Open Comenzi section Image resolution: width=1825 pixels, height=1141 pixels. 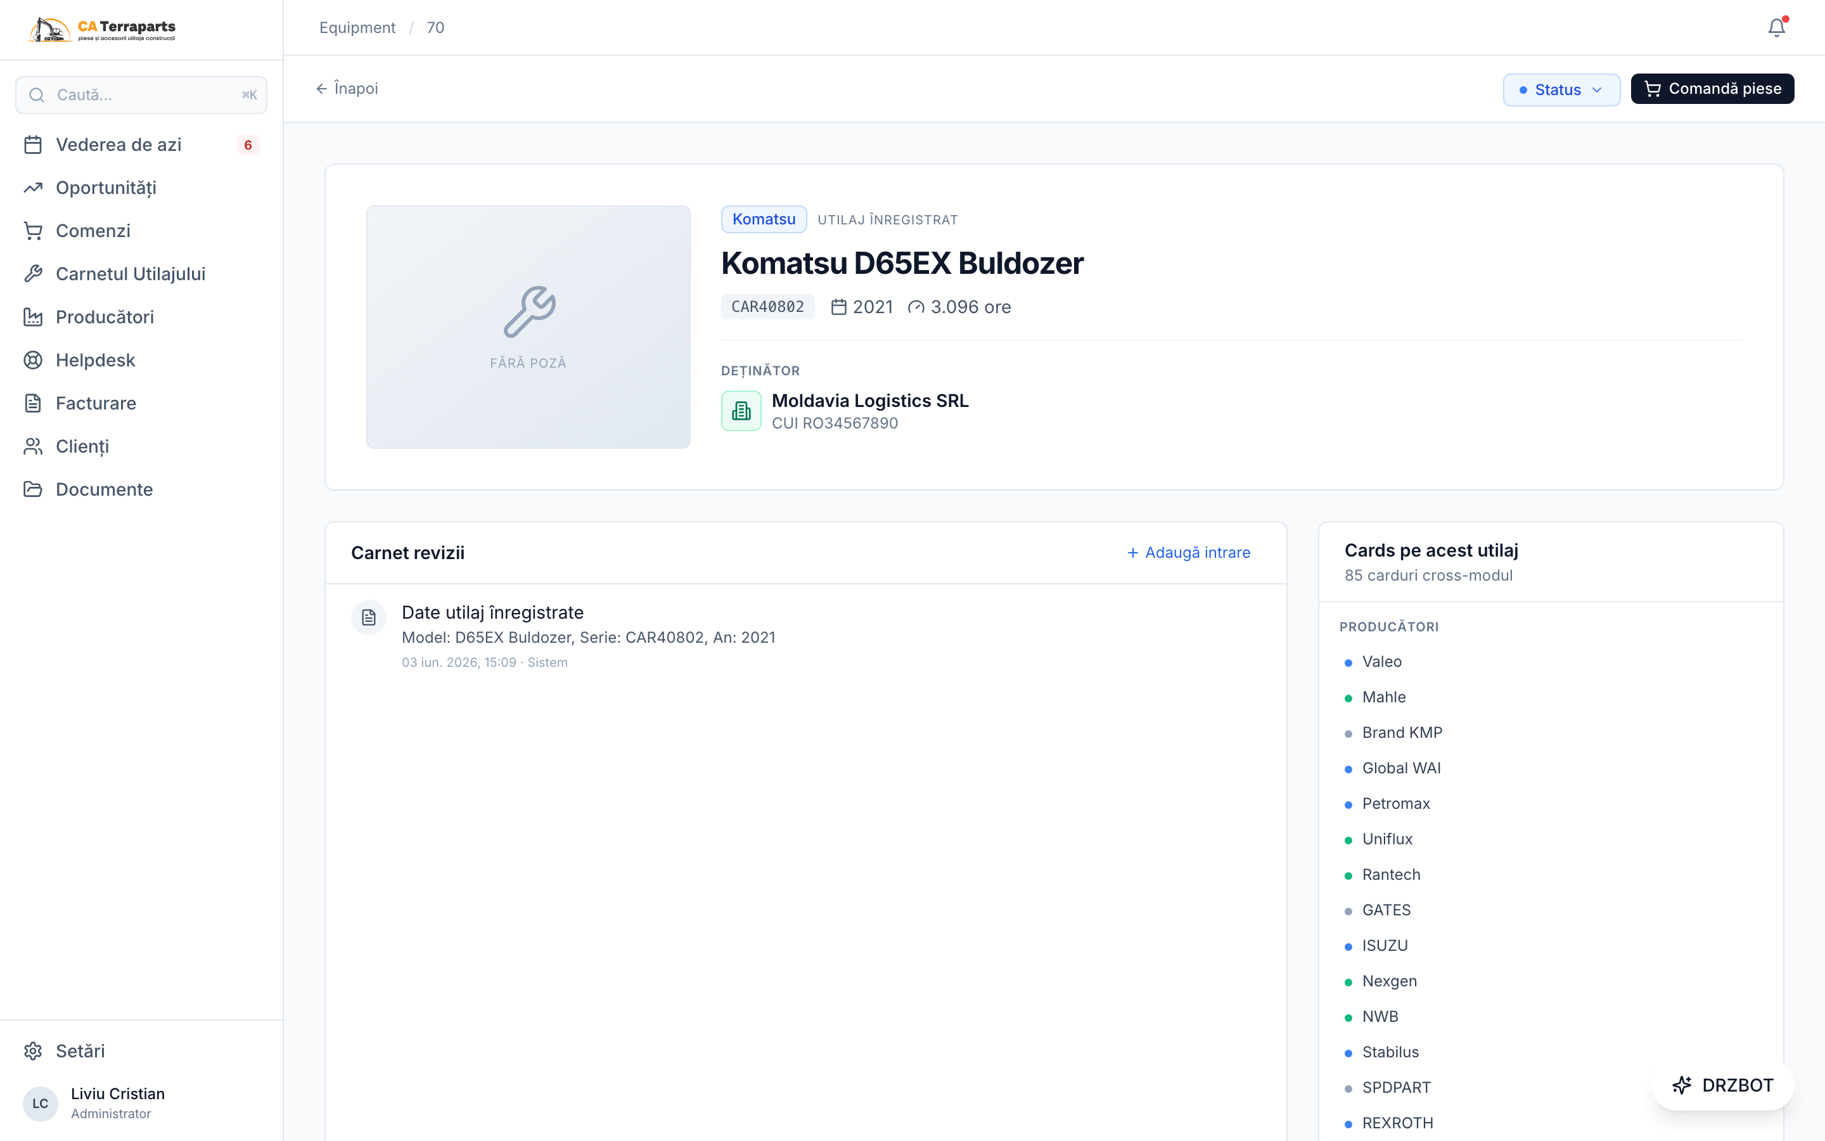click(x=141, y=231)
